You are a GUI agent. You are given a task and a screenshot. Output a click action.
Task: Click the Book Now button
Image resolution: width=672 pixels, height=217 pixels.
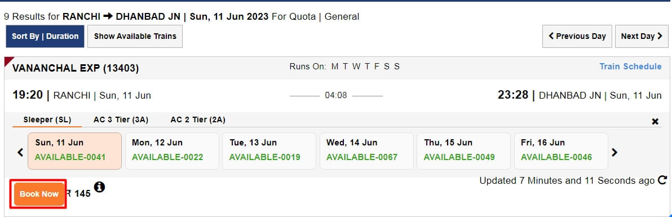(x=39, y=194)
